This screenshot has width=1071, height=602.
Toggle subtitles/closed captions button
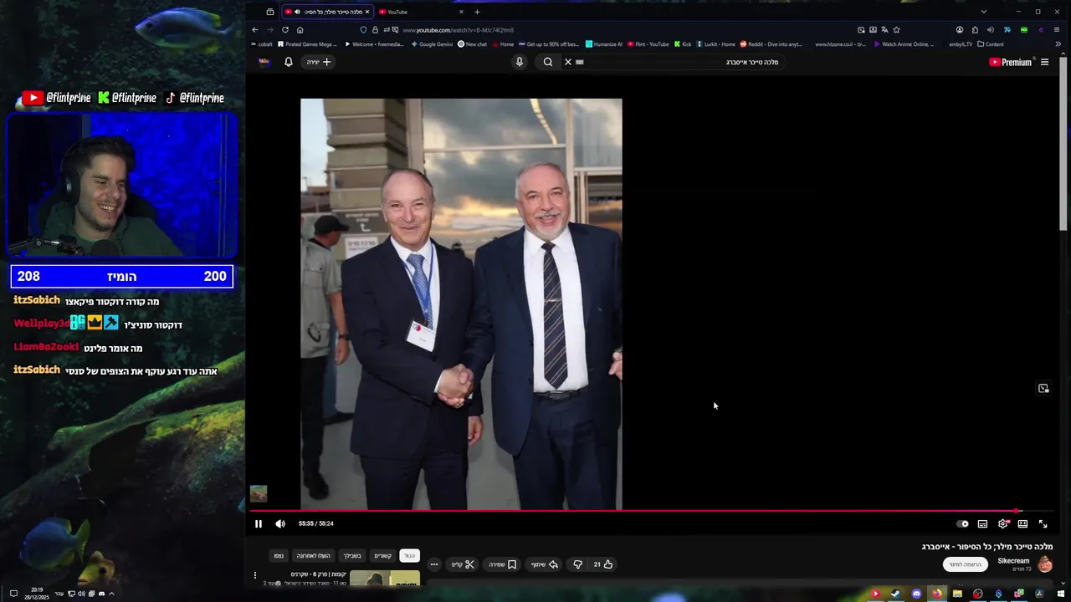(x=982, y=524)
